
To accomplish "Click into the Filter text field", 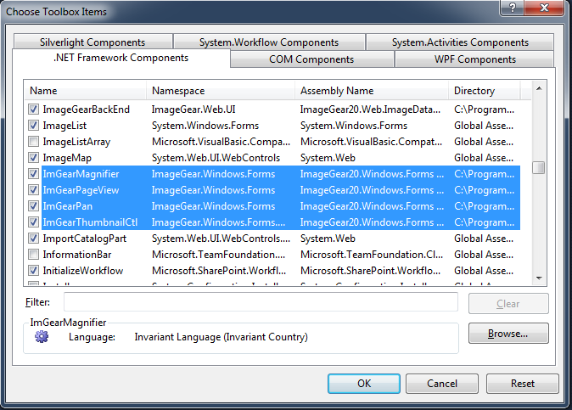I will coord(261,302).
